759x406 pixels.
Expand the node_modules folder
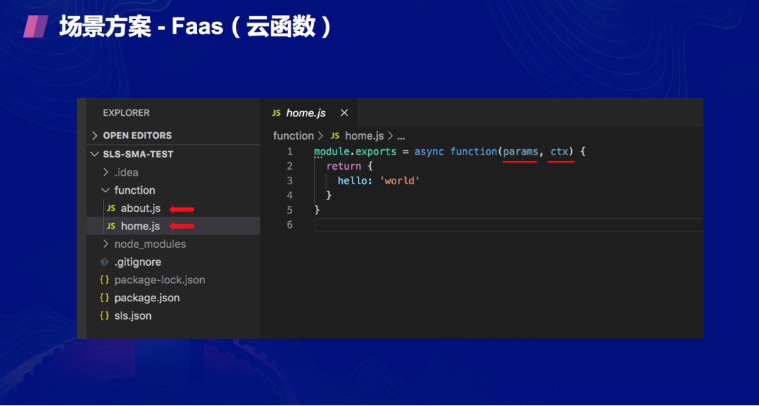(106, 244)
